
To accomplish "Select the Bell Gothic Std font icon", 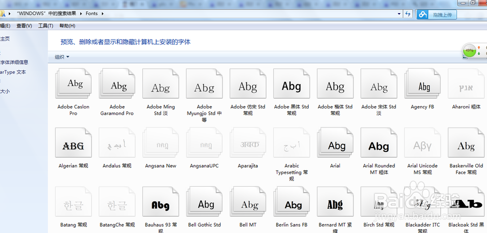I will 205,201.
